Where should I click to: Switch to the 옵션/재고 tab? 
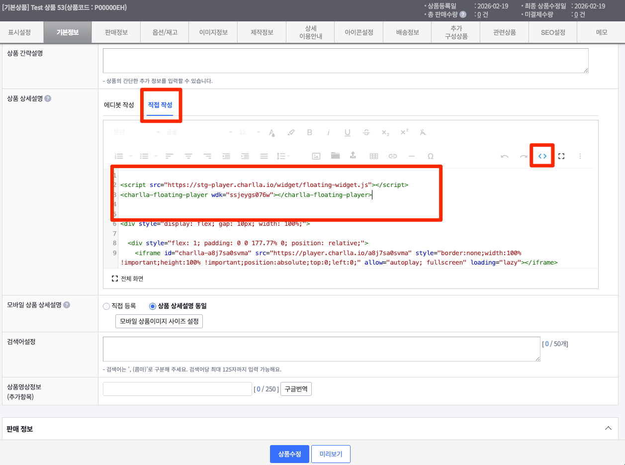point(165,33)
